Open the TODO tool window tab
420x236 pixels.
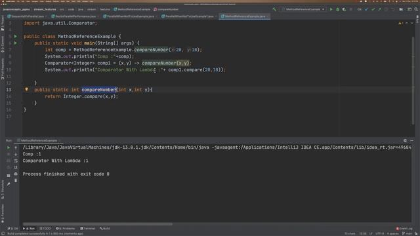point(45,229)
